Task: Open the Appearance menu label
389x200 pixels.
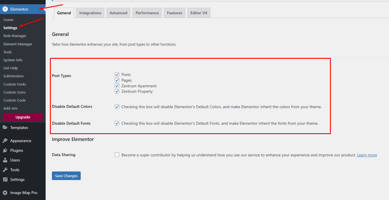Action: click(21, 141)
